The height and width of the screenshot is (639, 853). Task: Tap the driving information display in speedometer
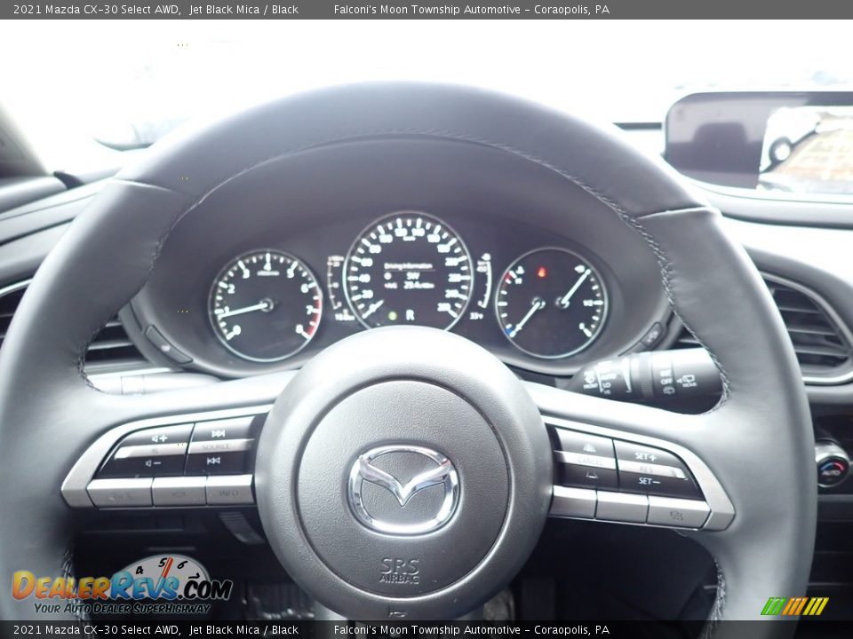coord(410,276)
